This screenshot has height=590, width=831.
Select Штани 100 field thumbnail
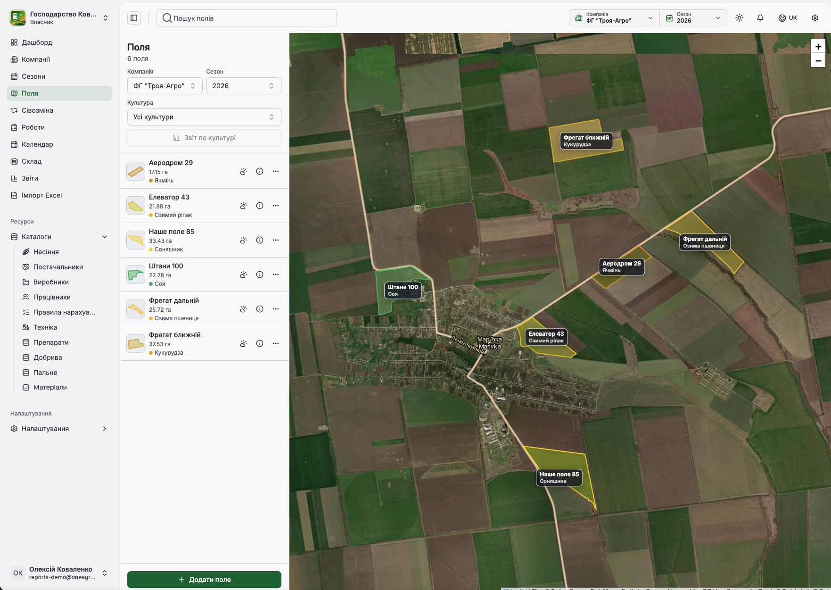[136, 274]
